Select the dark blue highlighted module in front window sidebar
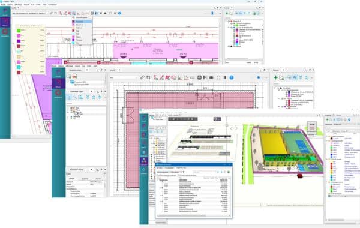 [x=144, y=161]
